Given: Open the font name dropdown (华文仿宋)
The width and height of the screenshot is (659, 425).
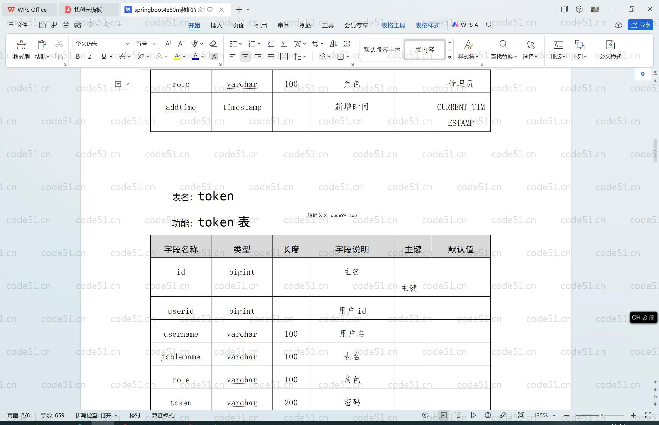Looking at the screenshot, I should [x=127, y=44].
